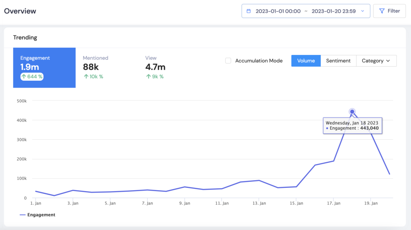
Task: Click the 644 % growth badge
Action: pyautogui.click(x=32, y=76)
